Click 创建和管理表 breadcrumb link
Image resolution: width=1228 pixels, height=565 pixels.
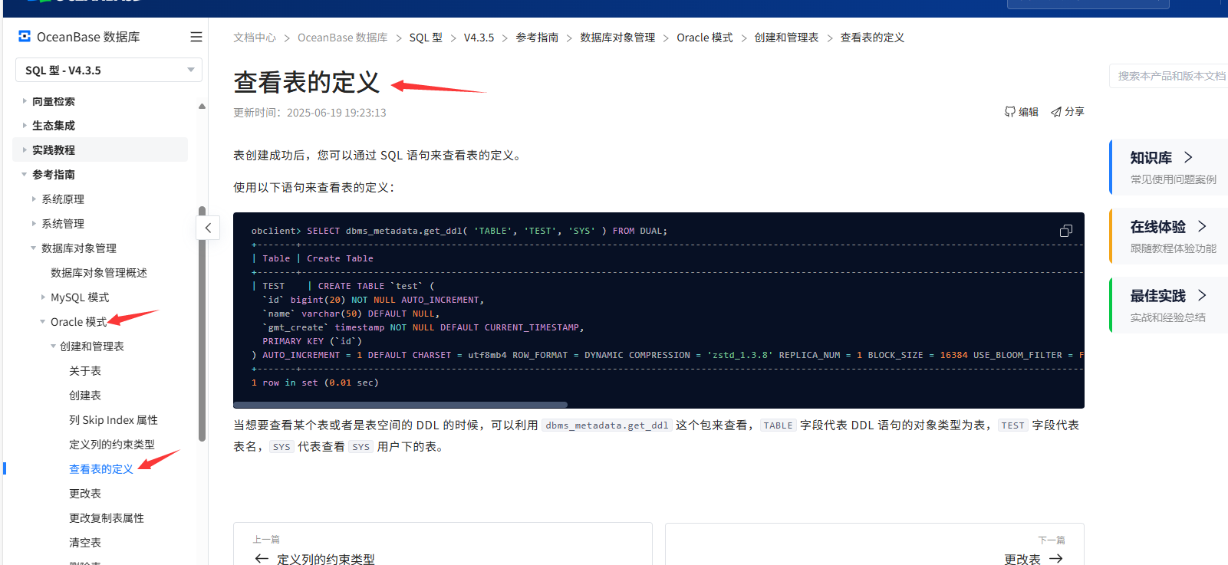point(786,38)
